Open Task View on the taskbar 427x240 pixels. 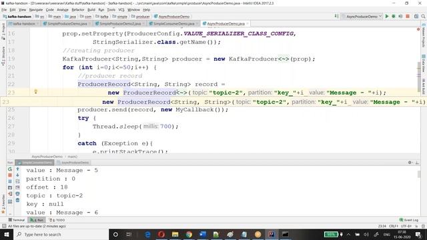(x=129, y=234)
